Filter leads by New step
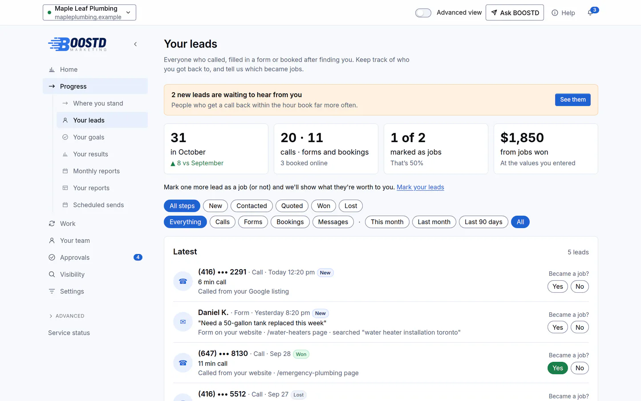This screenshot has height=401, width=641. [x=215, y=206]
